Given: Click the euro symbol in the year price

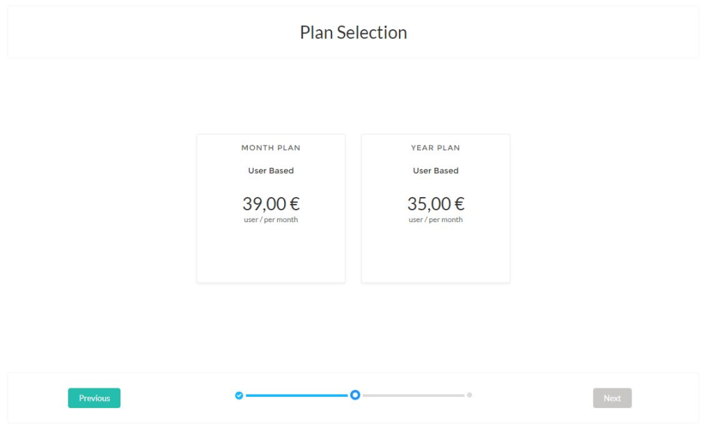Looking at the screenshot, I should [x=460, y=204].
